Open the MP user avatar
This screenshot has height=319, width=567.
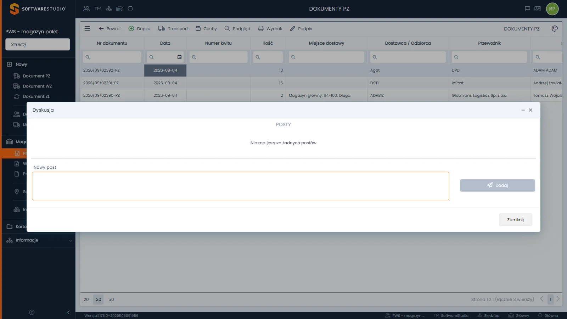pyautogui.click(x=552, y=9)
